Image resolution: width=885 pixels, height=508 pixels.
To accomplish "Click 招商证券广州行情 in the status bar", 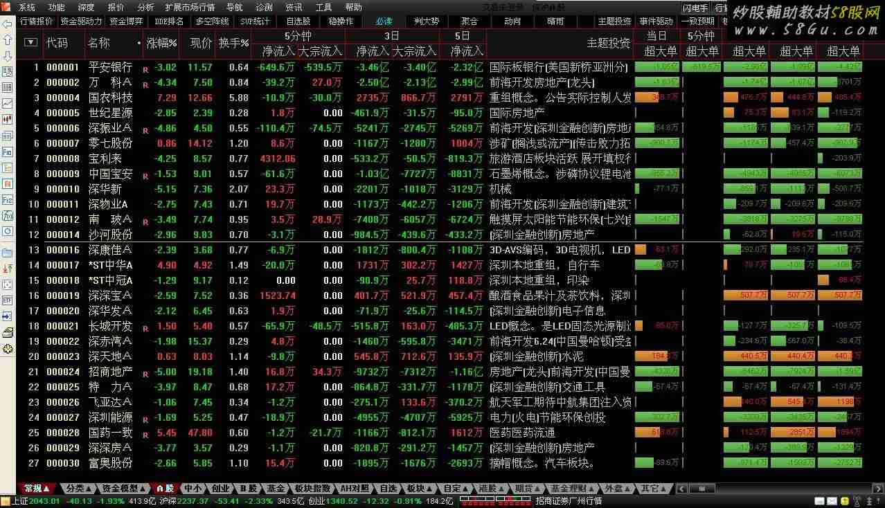I will [569, 501].
